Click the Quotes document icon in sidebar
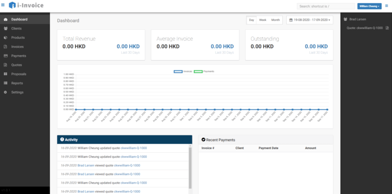 (6, 65)
